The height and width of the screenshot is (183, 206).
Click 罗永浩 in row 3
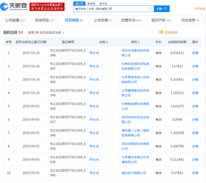(x=94, y=80)
